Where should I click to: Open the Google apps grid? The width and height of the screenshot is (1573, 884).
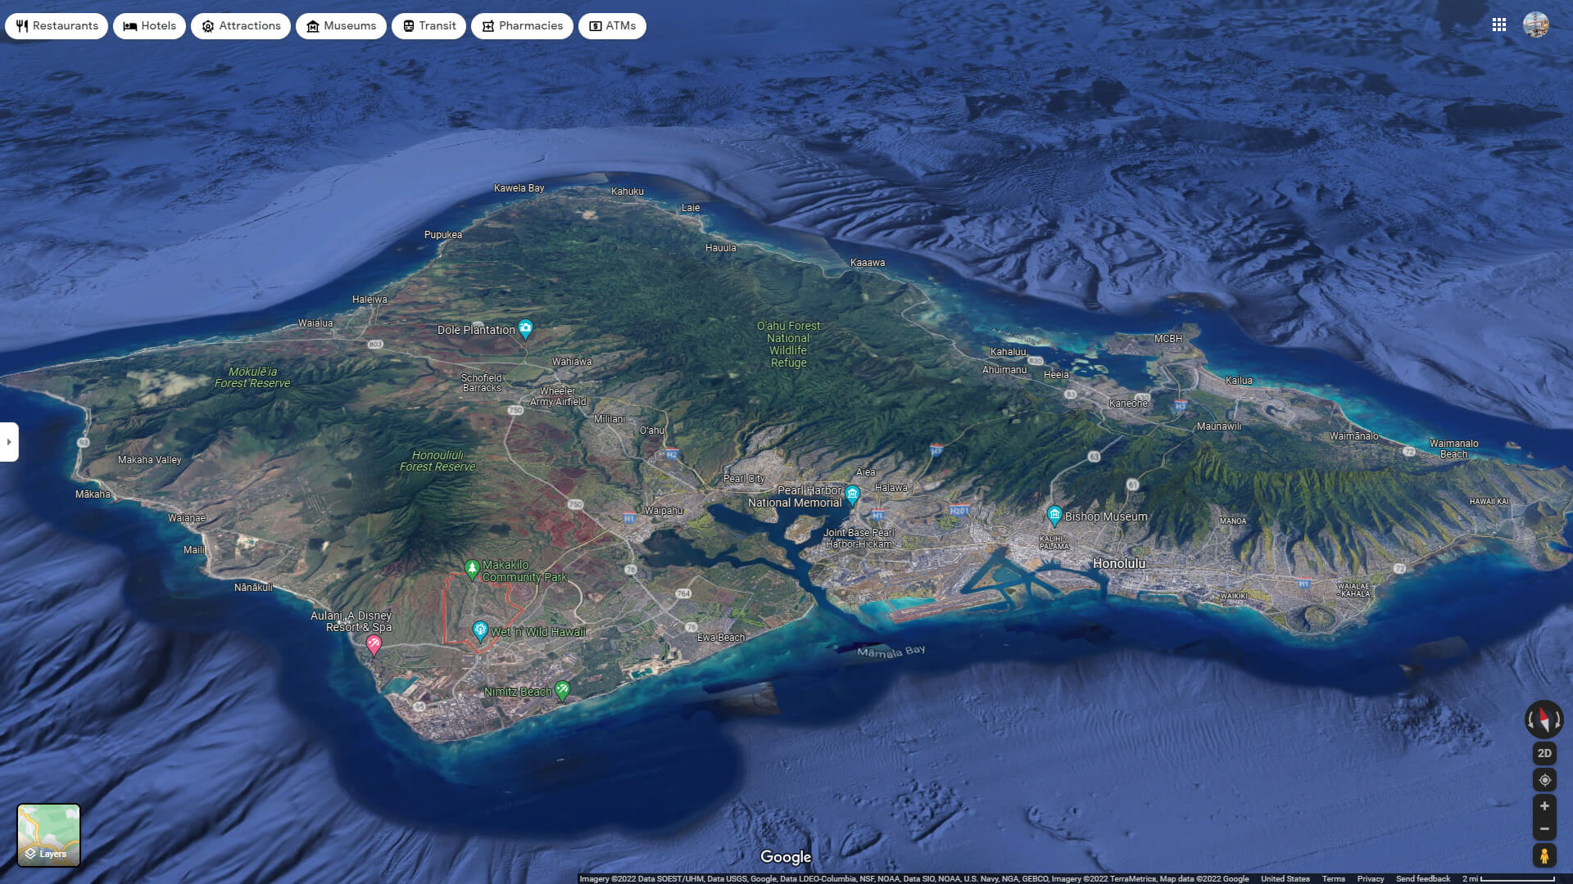click(1499, 25)
